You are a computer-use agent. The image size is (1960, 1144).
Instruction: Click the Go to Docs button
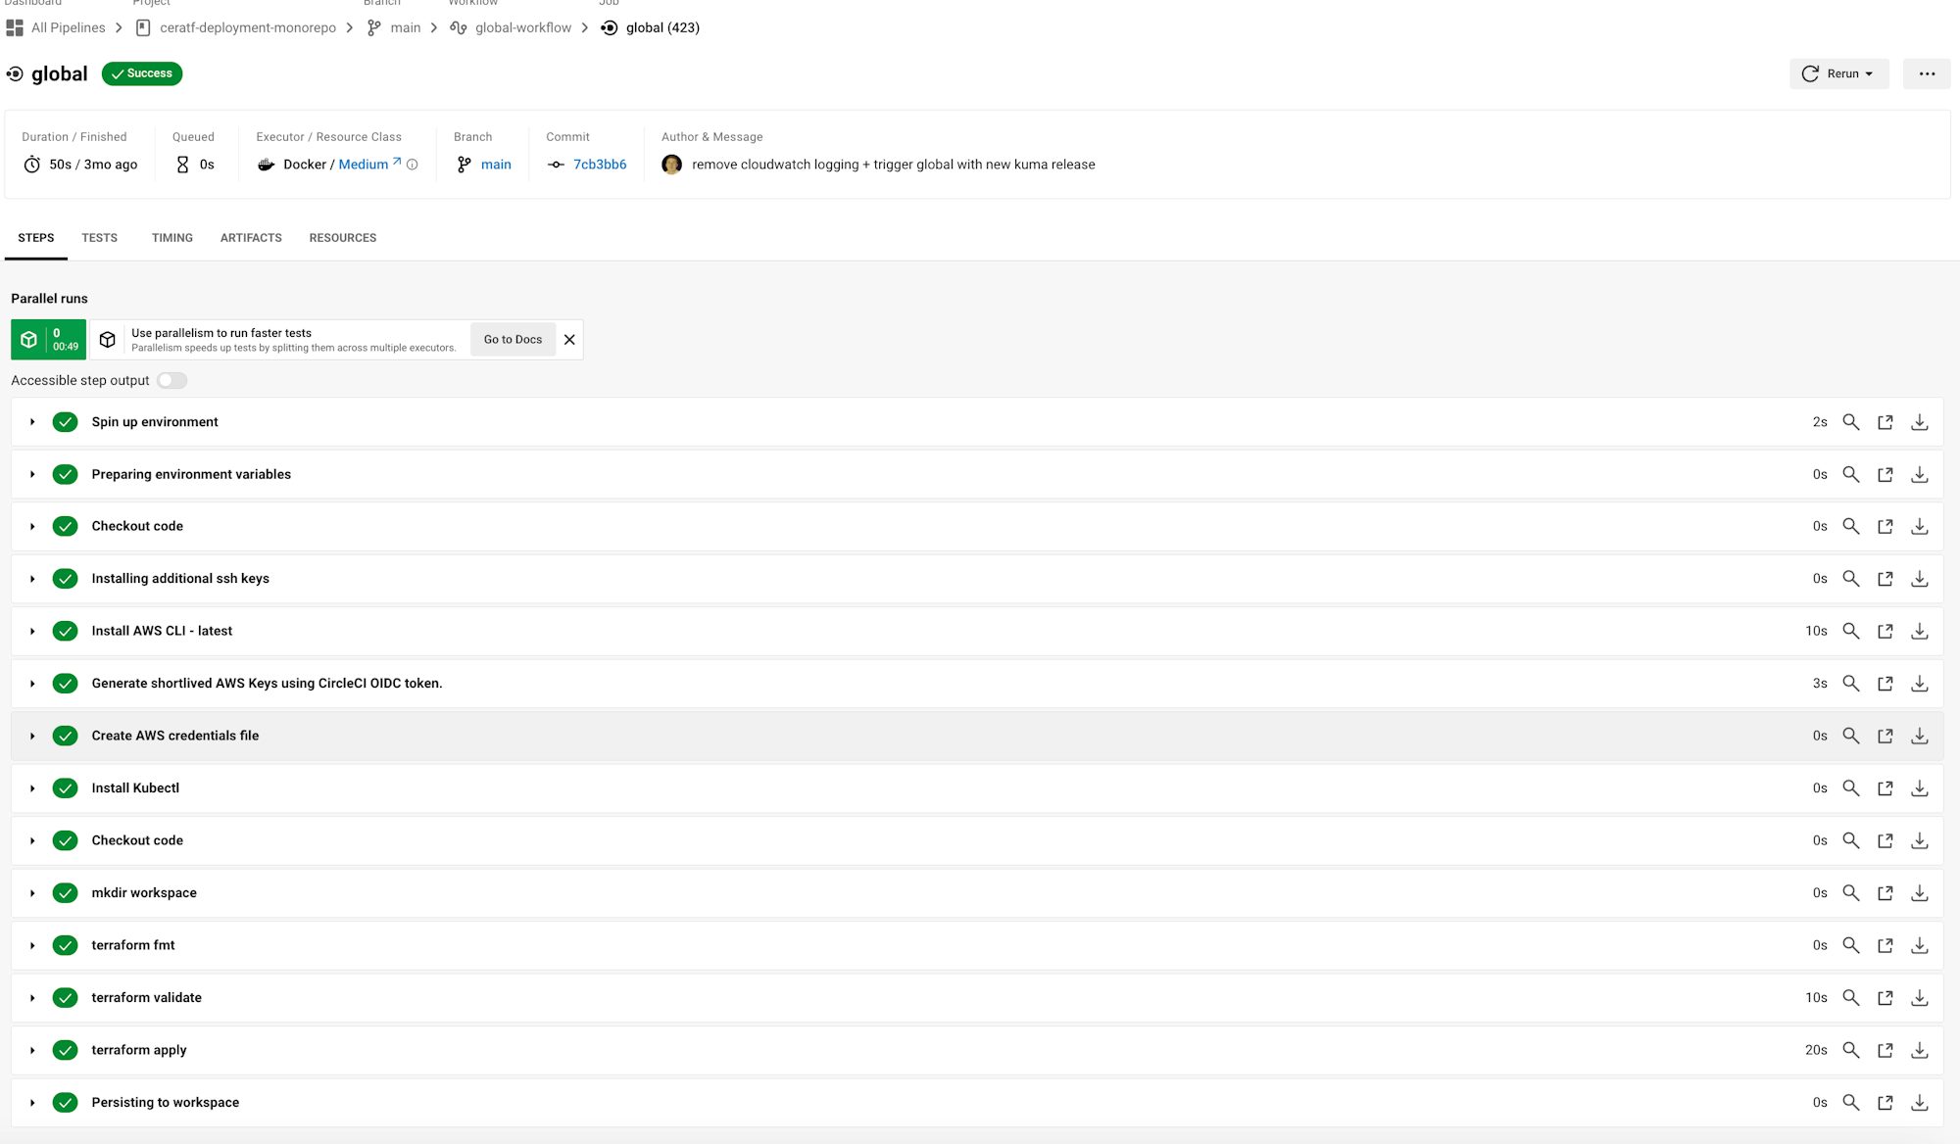point(512,339)
